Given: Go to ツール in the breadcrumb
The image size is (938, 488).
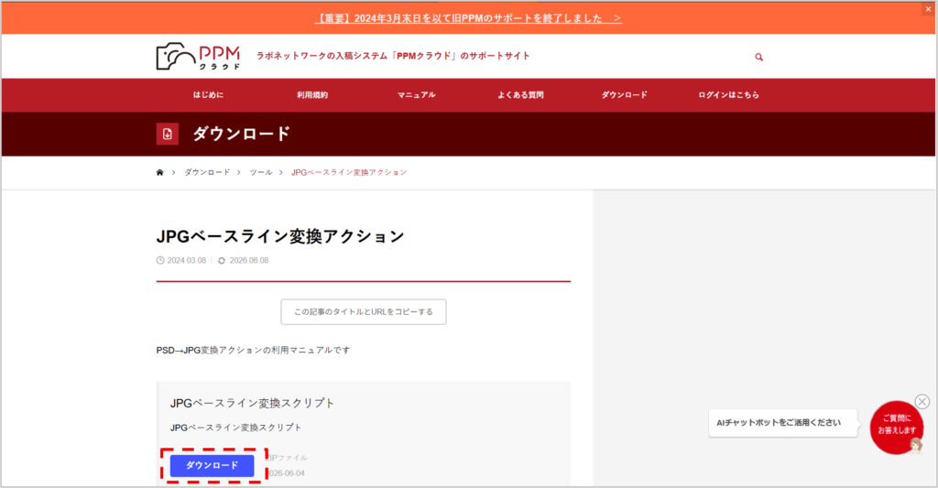Looking at the screenshot, I should click(261, 172).
